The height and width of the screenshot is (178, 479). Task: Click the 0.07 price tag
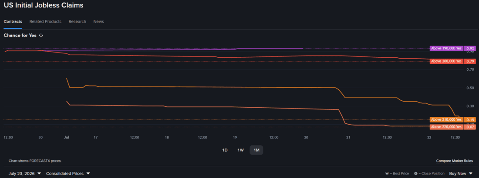point(470,127)
